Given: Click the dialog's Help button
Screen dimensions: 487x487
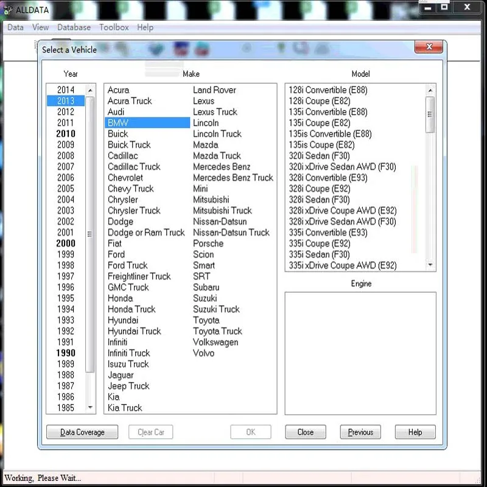Looking at the screenshot, I should (415, 432).
